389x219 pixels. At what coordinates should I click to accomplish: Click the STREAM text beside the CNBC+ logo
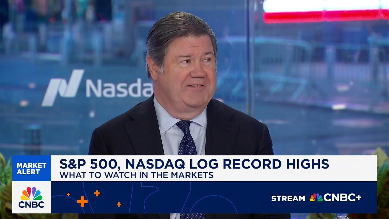[288, 198]
